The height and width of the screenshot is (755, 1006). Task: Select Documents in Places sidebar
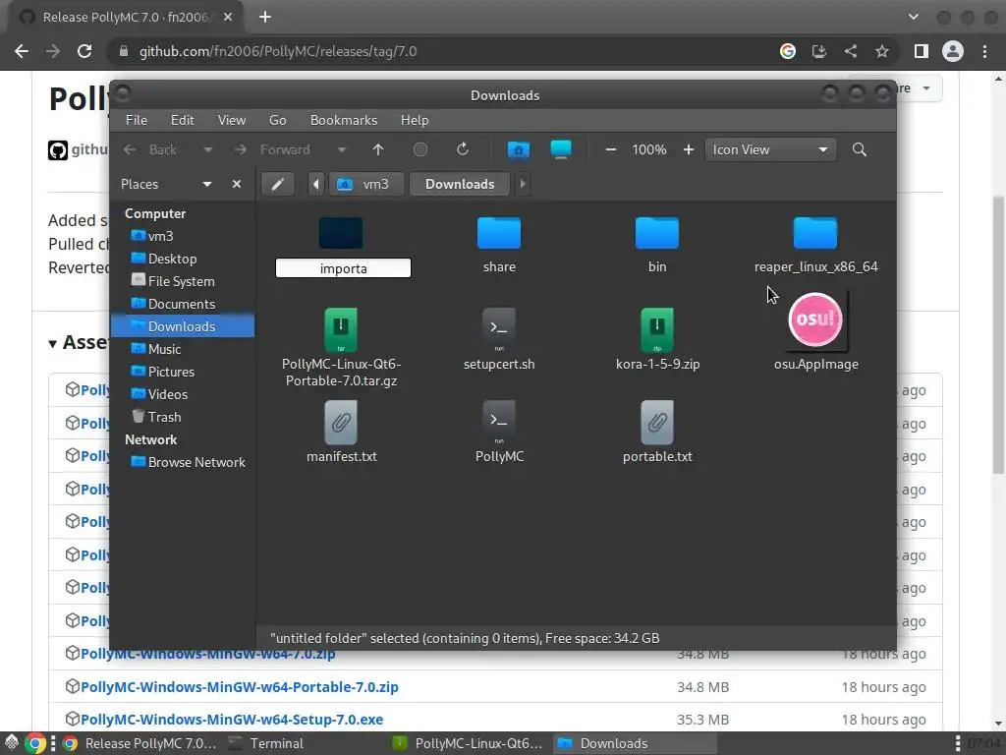pyautogui.click(x=183, y=304)
